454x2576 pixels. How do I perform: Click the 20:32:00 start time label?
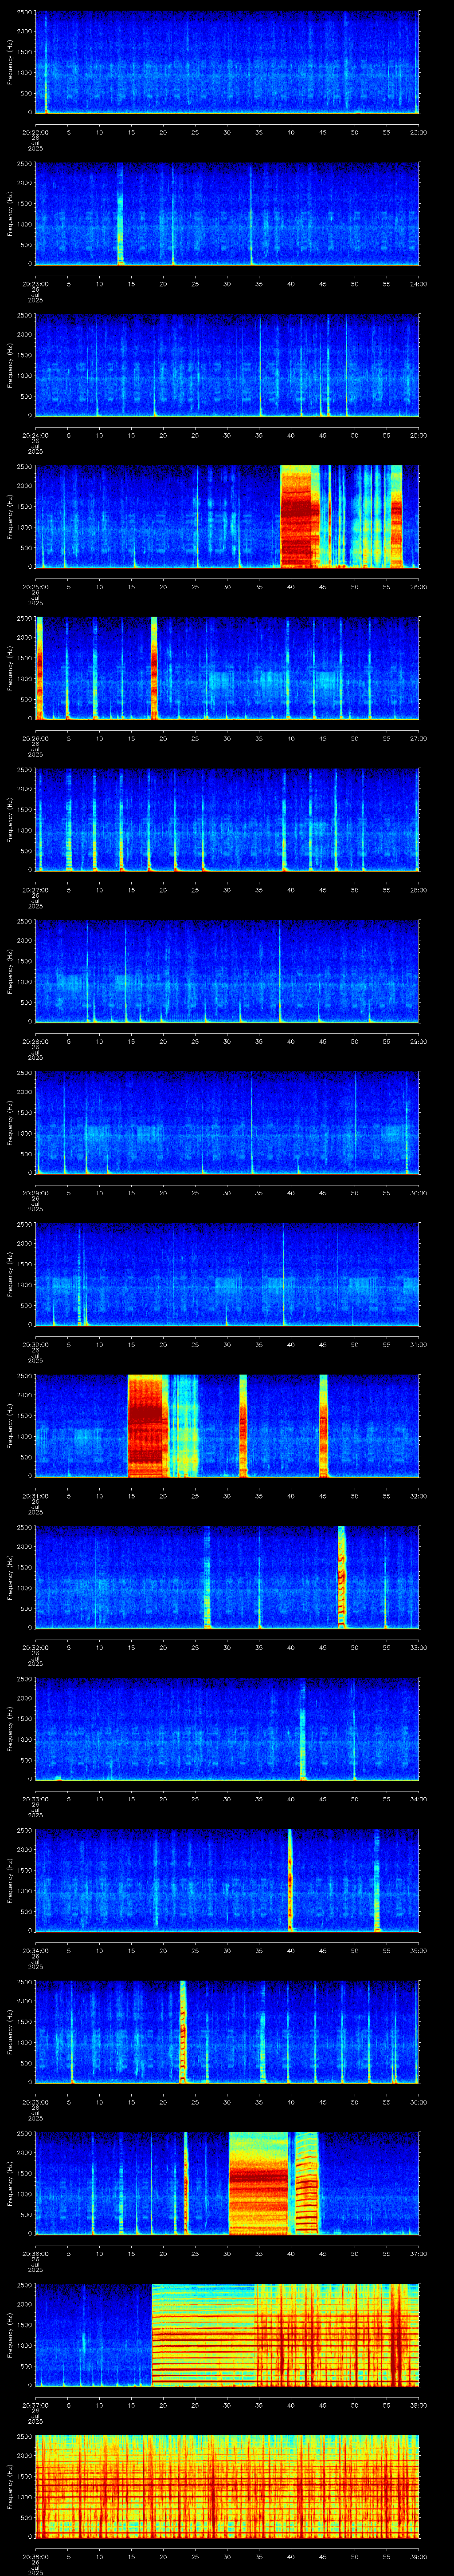point(35,1647)
